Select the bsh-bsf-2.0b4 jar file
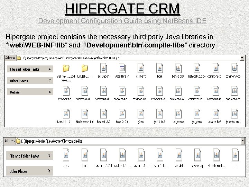The height and width of the screenshot is (187, 249). click(197, 68)
